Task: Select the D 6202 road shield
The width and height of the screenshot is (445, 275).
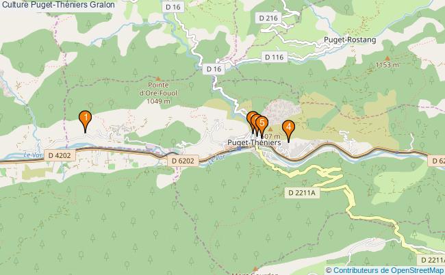Action: (x=183, y=161)
